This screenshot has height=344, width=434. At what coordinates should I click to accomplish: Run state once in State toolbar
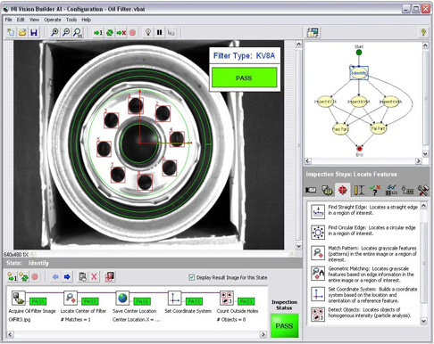[x=13, y=277]
